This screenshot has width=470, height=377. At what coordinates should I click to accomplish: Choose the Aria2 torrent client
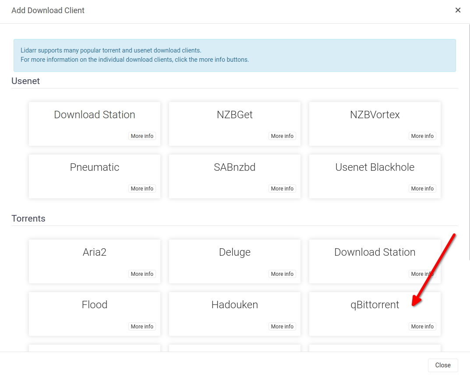pos(95,261)
